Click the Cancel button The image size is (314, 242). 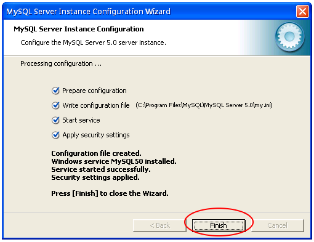pos(278,225)
